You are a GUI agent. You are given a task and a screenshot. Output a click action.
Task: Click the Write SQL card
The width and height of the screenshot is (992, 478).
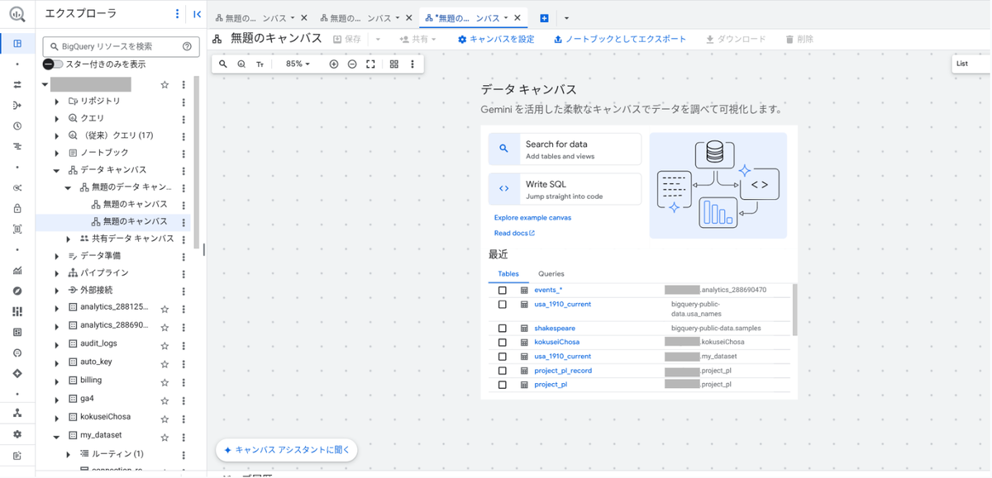[565, 189]
